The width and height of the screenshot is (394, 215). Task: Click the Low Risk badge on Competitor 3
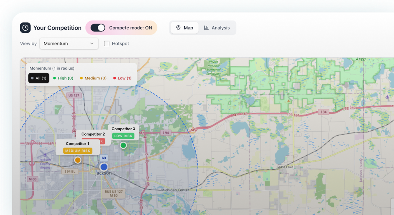(x=123, y=136)
